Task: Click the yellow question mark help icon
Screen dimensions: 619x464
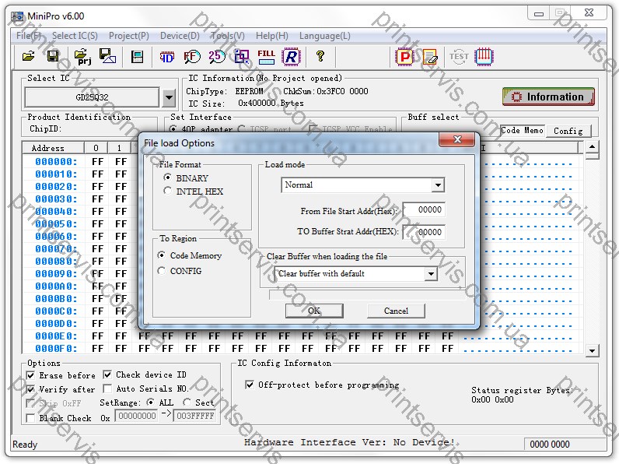Action: pyautogui.click(x=320, y=56)
